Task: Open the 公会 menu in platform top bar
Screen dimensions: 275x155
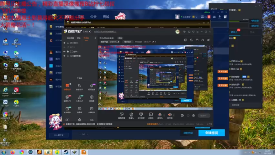Action: 93,17
